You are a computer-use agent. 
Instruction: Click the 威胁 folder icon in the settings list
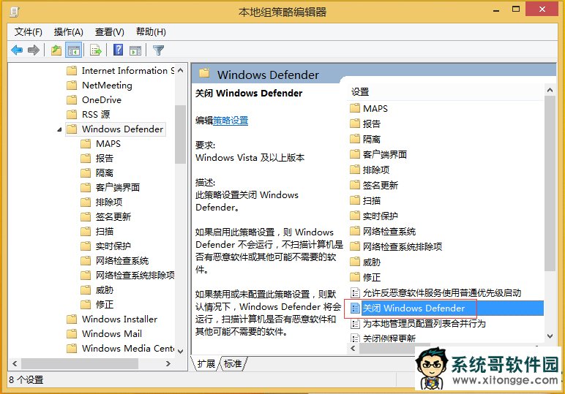point(355,262)
